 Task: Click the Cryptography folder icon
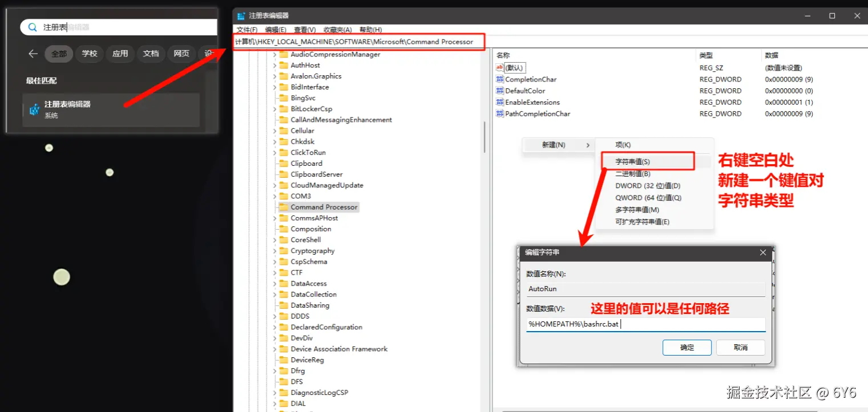point(284,251)
